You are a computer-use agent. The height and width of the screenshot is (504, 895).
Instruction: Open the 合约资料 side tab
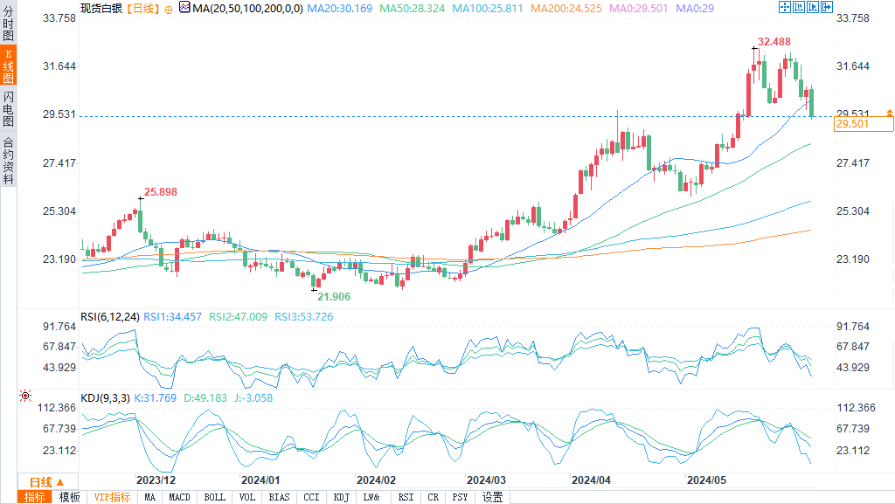8,160
